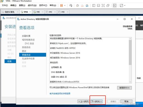
Task: Minimize the Active Directory wizard window
Action: click(118, 19)
